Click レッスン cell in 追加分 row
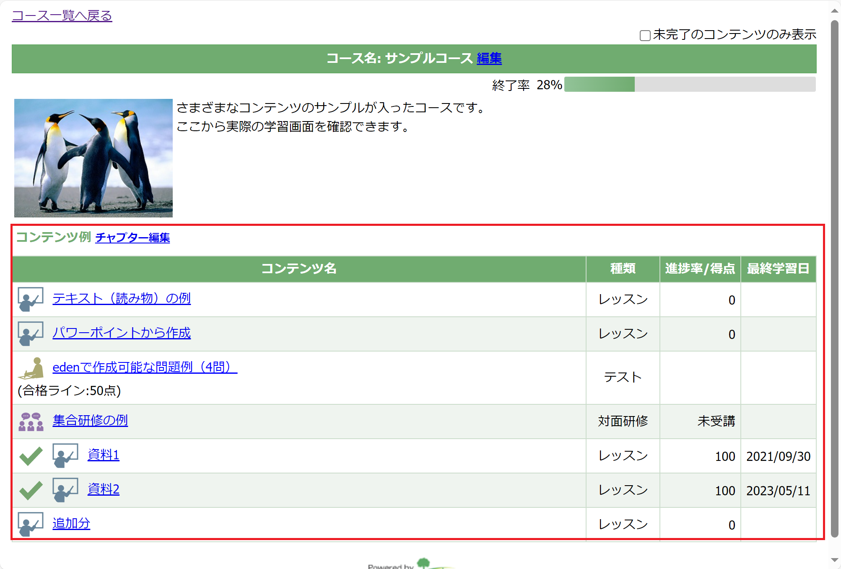Viewport: 841px width, 569px height. (623, 525)
